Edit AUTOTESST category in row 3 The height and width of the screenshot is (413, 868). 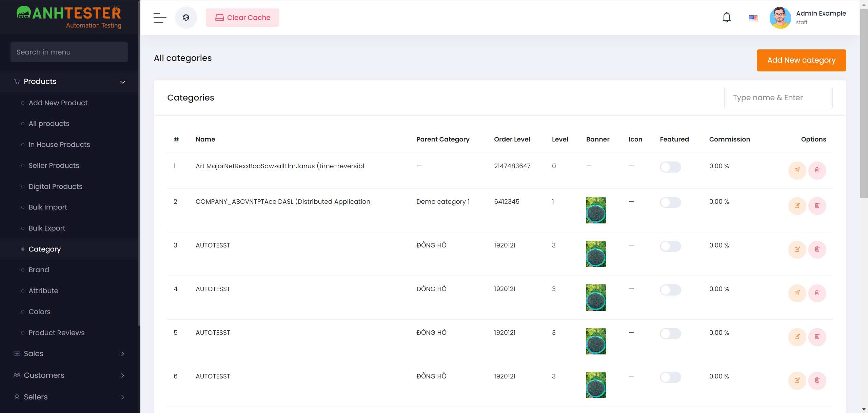tap(797, 249)
